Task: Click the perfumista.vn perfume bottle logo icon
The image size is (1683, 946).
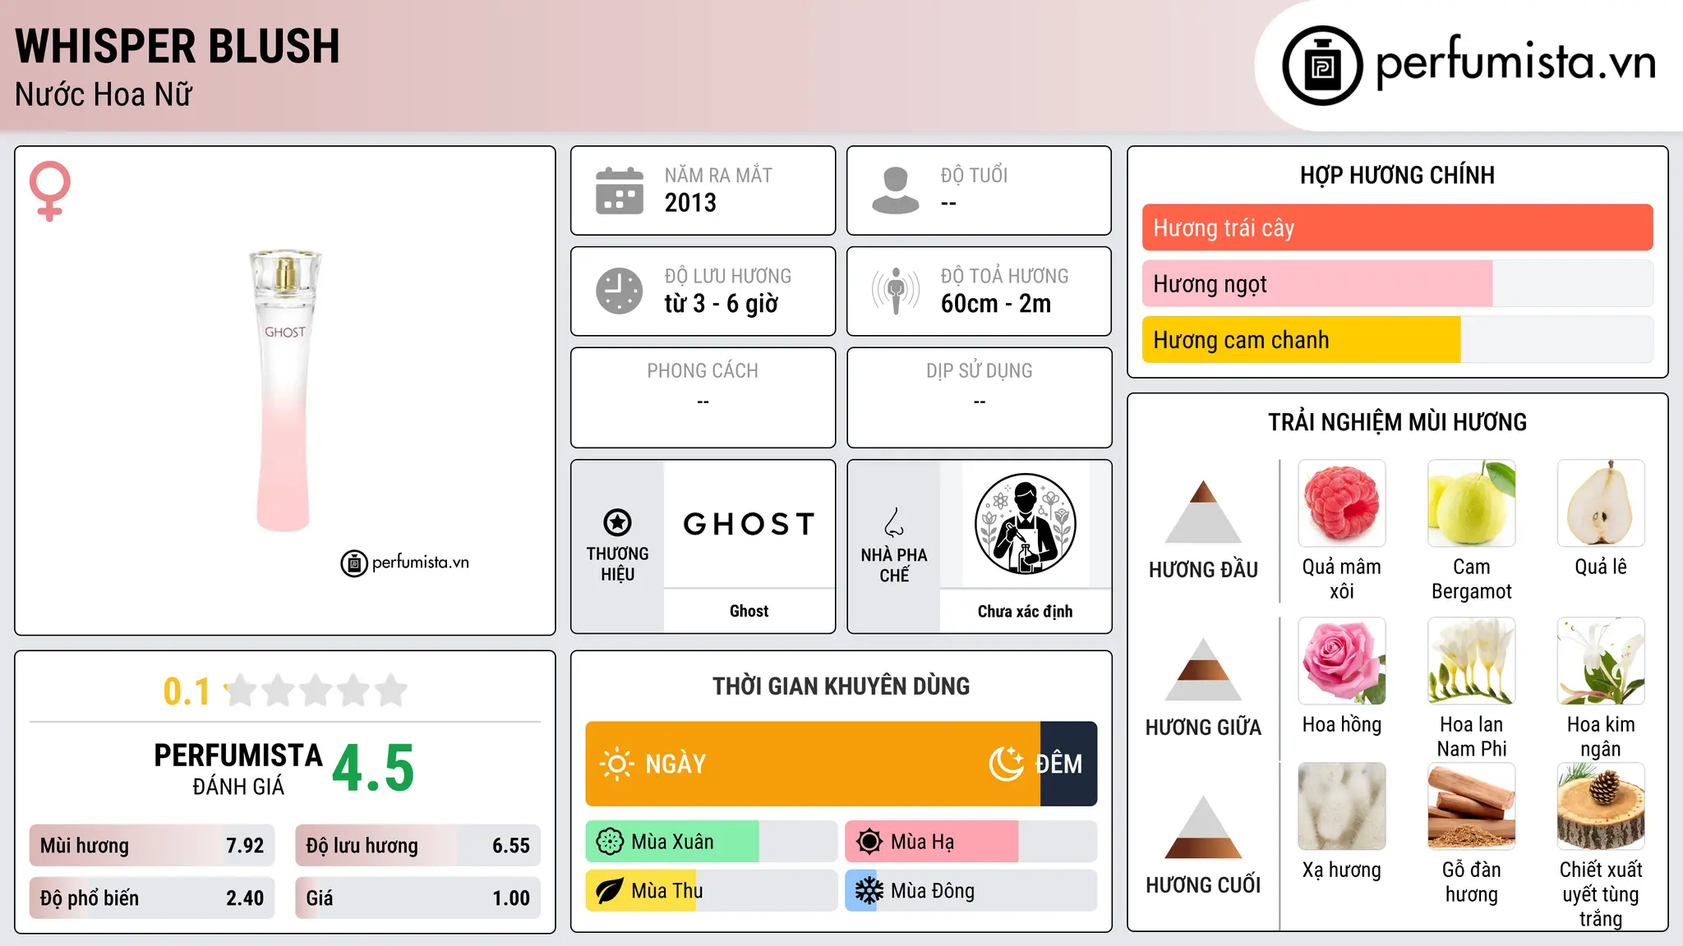Action: tap(1322, 66)
